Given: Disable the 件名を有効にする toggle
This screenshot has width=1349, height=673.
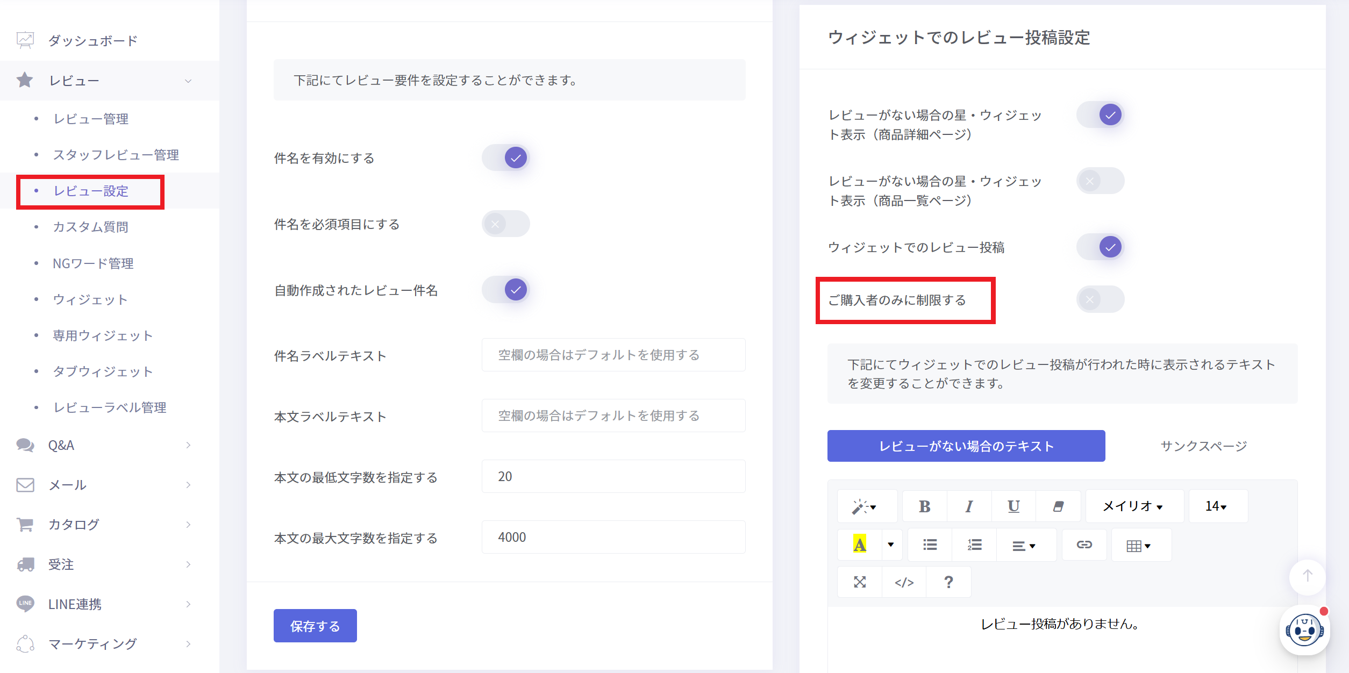Looking at the screenshot, I should click(x=506, y=158).
